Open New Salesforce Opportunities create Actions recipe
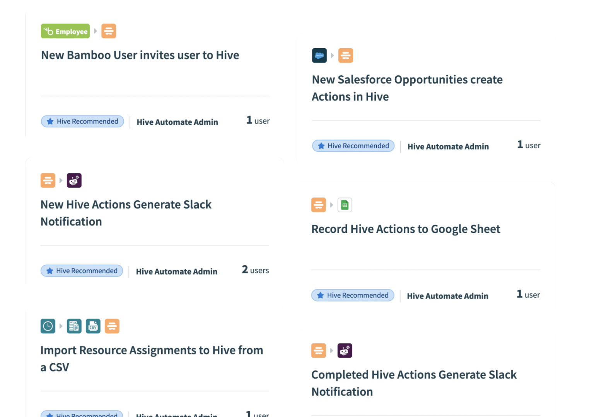Viewport: 594px width, 417px height. [x=407, y=88]
